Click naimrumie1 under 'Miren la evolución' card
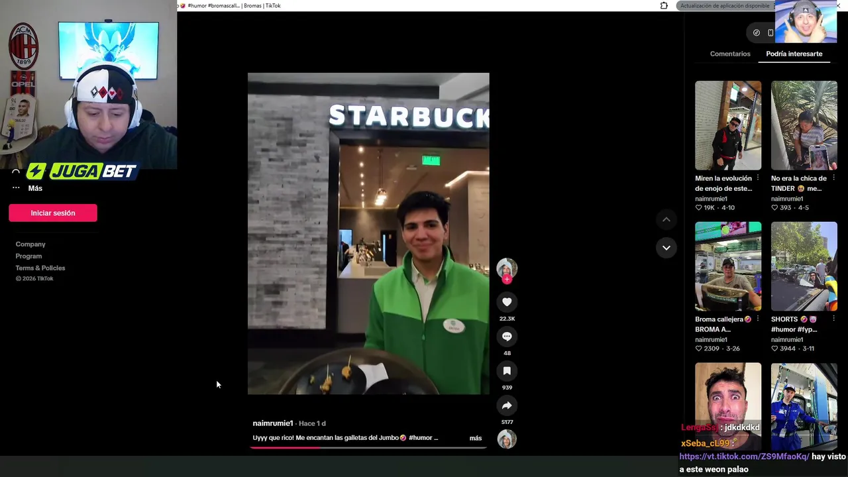Viewport: 848px width, 477px height. (711, 199)
